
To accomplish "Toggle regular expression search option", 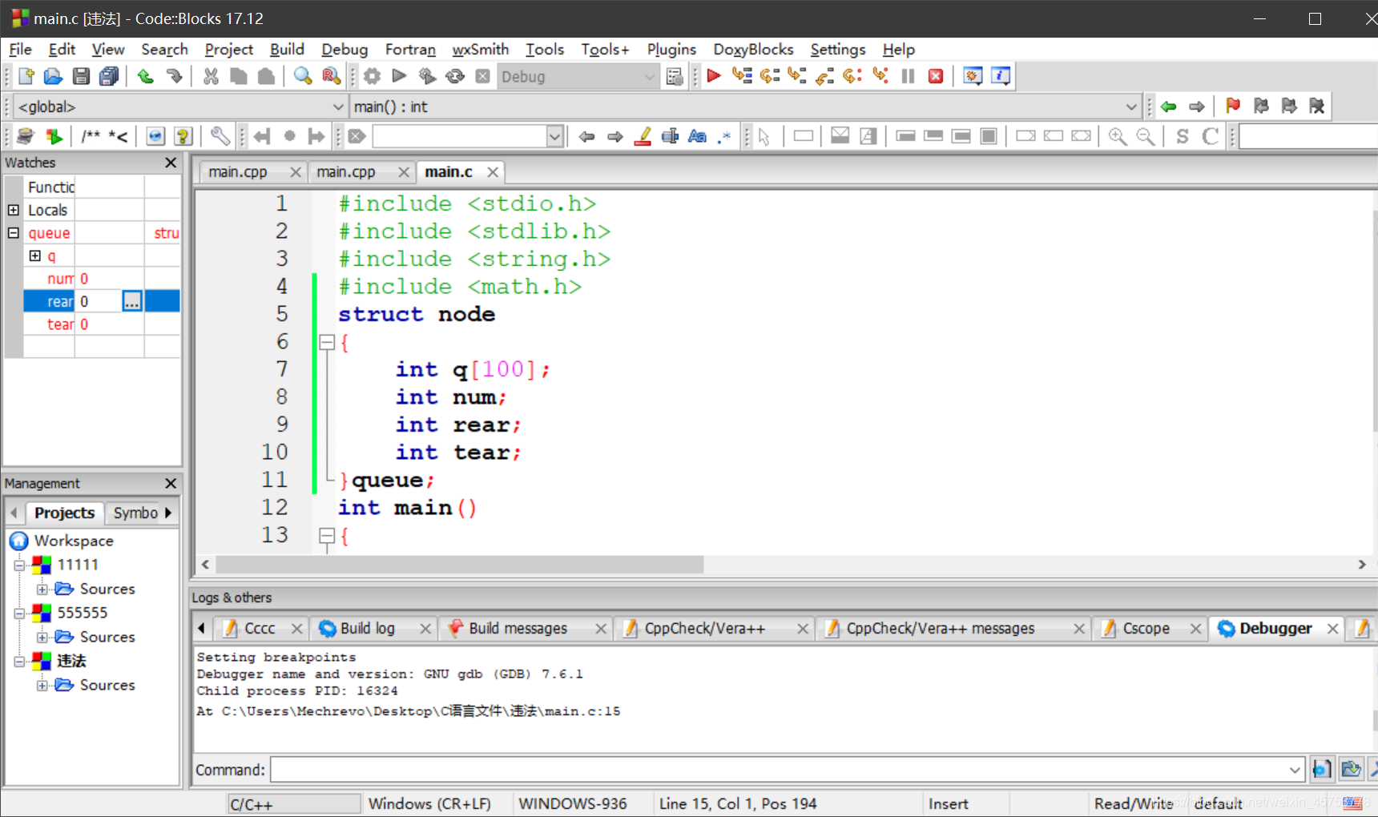I will click(724, 136).
